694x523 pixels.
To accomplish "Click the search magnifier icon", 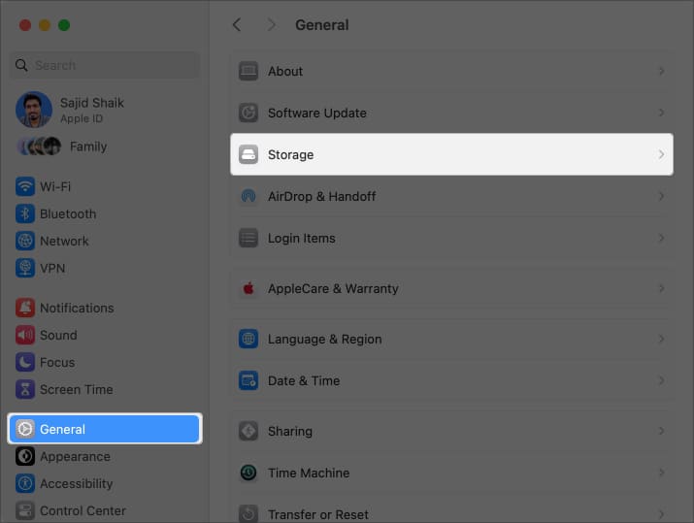I will point(21,65).
